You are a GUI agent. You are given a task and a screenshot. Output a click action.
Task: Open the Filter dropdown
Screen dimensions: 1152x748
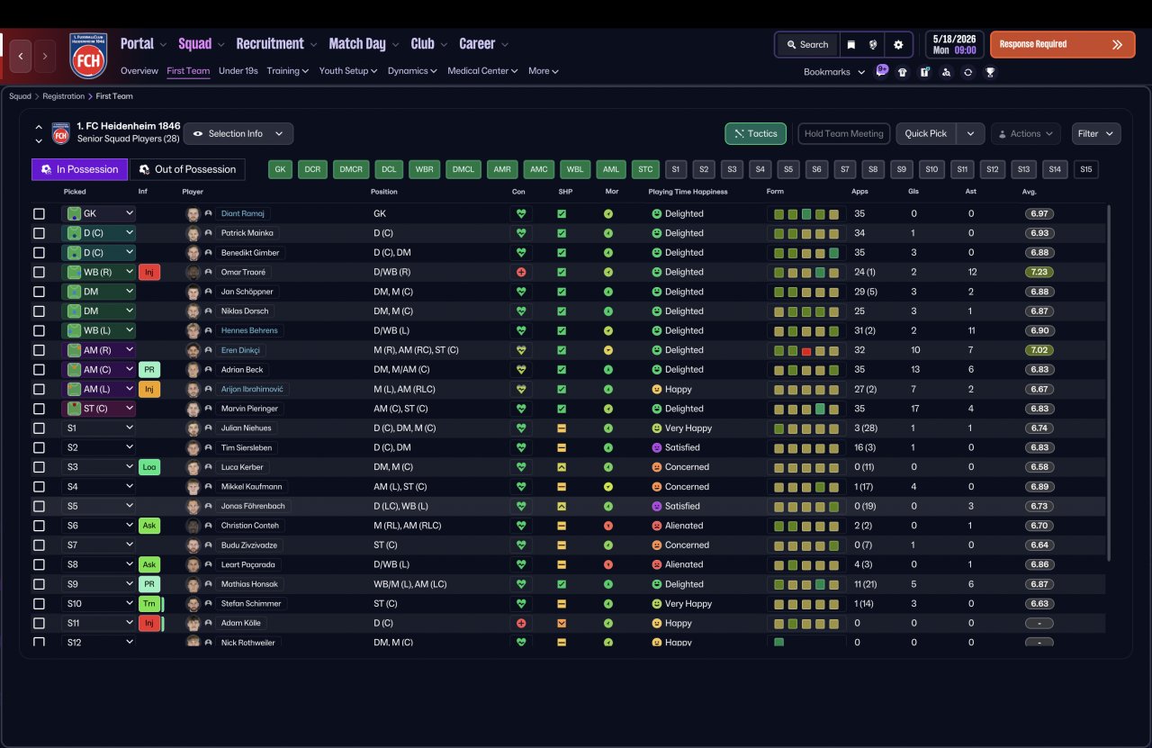[x=1096, y=133]
